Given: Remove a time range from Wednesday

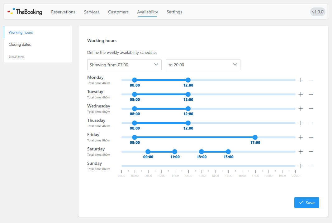Looking at the screenshot, I should pyautogui.click(x=311, y=109).
